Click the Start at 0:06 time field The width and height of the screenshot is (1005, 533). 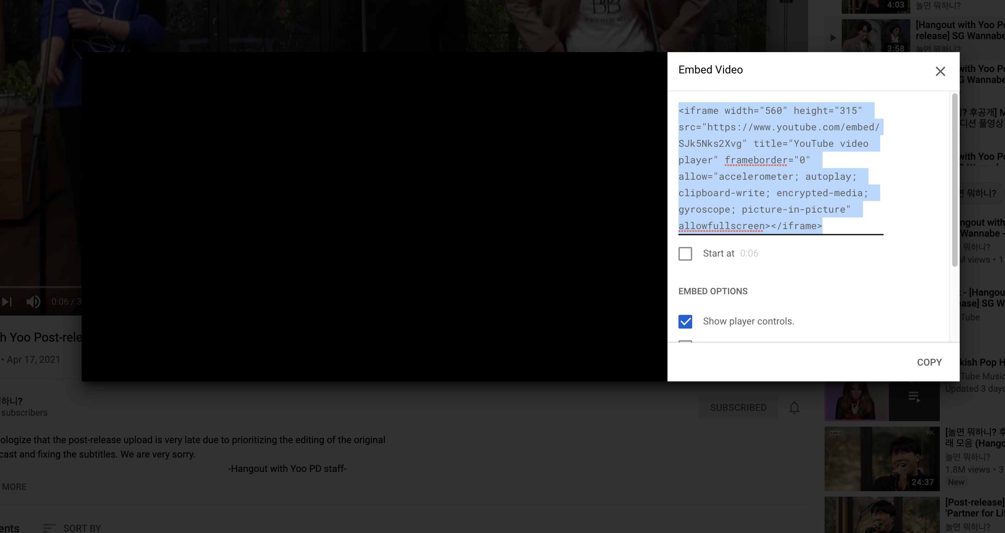click(x=749, y=253)
